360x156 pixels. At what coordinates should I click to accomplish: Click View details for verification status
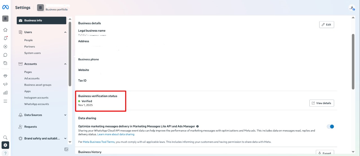321,103
